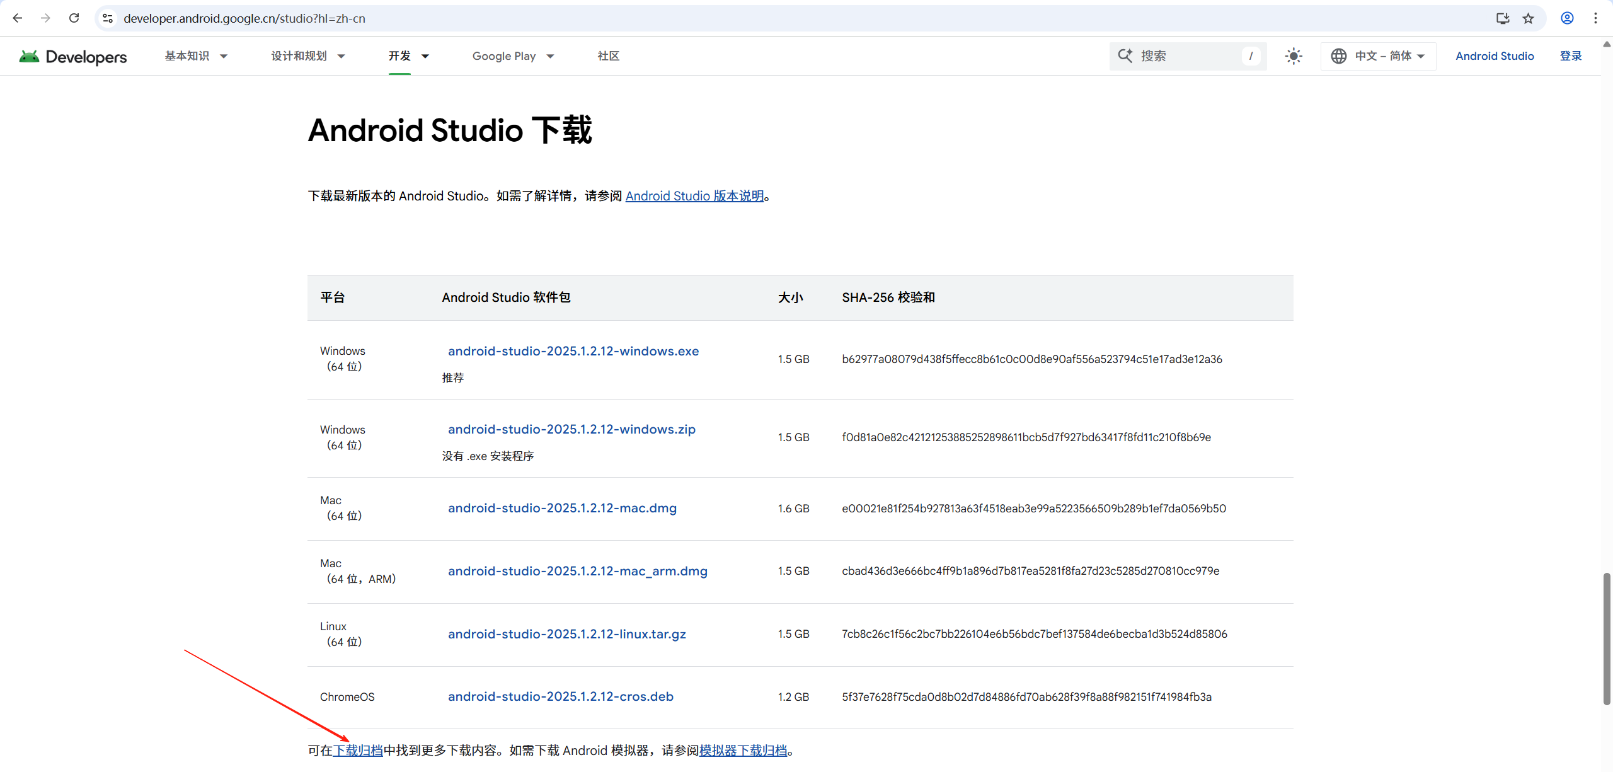Open the Chrome profile avatar icon
The height and width of the screenshot is (772, 1613).
[1567, 18]
